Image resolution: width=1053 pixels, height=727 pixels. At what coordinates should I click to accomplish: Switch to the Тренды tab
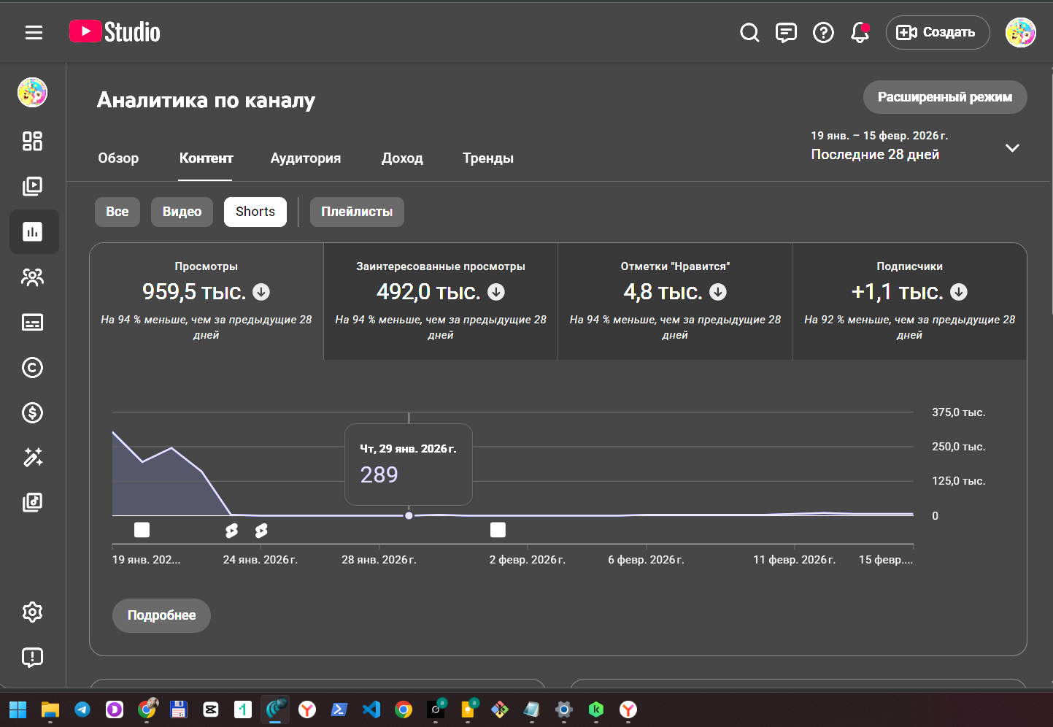point(487,158)
